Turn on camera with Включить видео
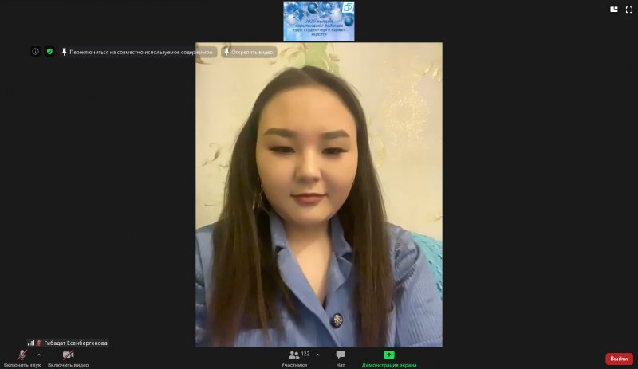 tap(68, 359)
